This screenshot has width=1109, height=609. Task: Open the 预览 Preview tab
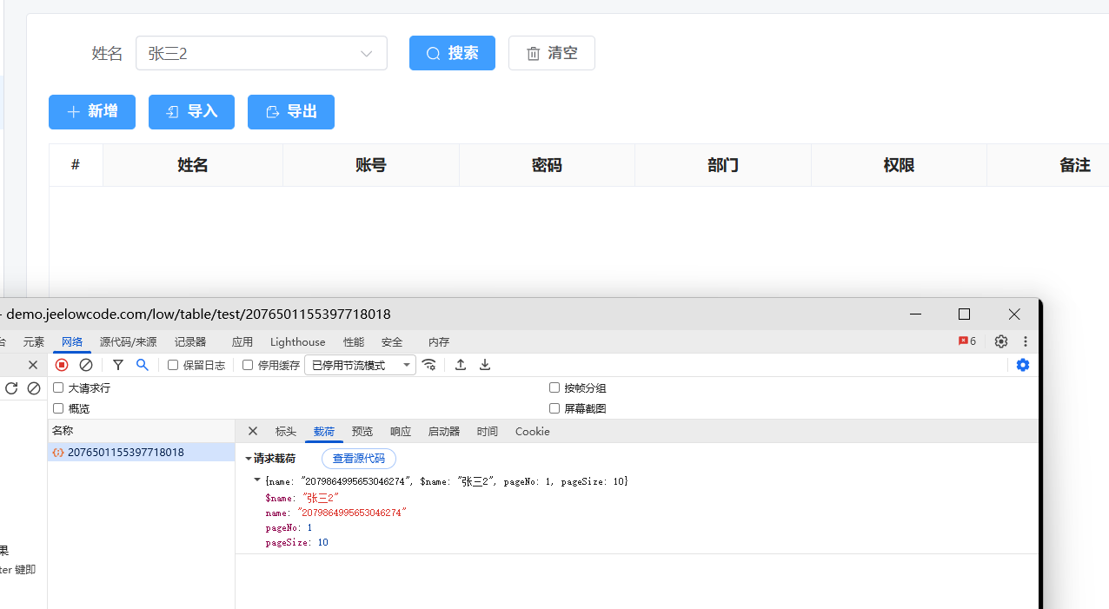click(362, 431)
